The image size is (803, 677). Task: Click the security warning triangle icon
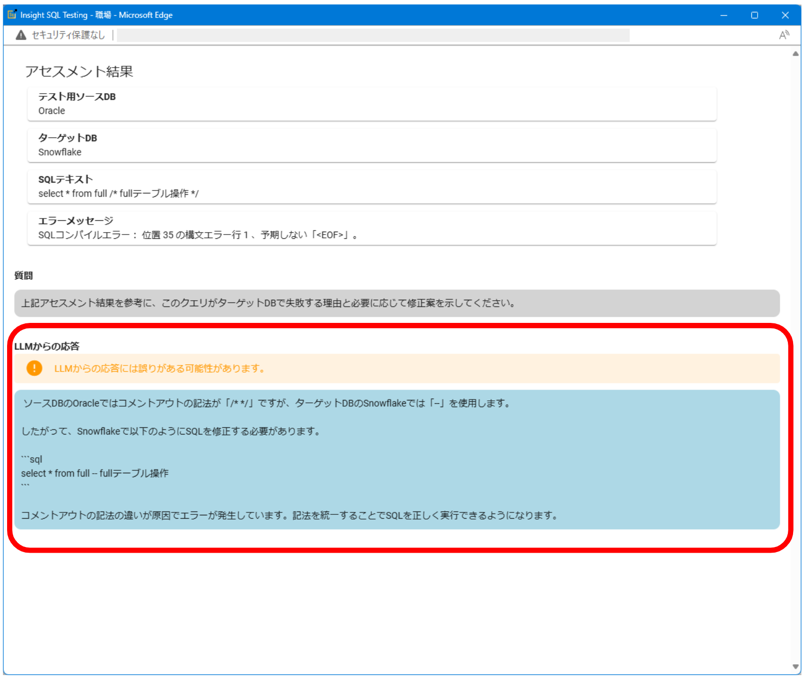coord(21,35)
